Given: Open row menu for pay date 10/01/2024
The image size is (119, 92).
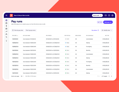Looking at the screenshot, I should 111,73.
